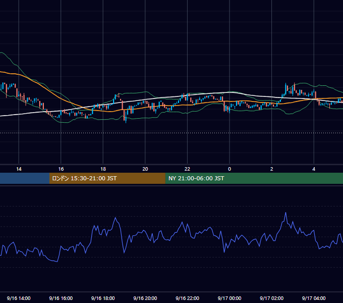Click the 9/17 00:00 date label
This screenshot has height=303, width=343.
(x=230, y=298)
